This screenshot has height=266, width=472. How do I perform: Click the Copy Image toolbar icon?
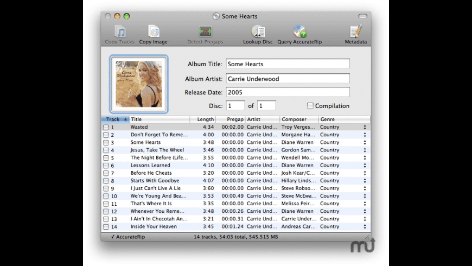(x=153, y=35)
